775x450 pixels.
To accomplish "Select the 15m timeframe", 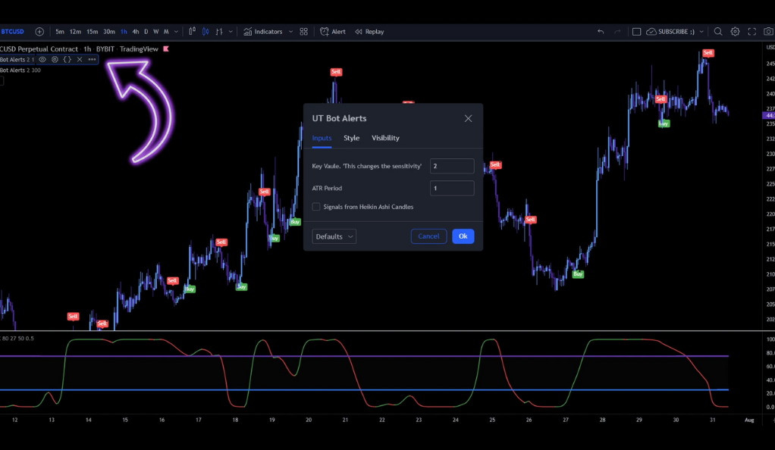I will pos(92,32).
